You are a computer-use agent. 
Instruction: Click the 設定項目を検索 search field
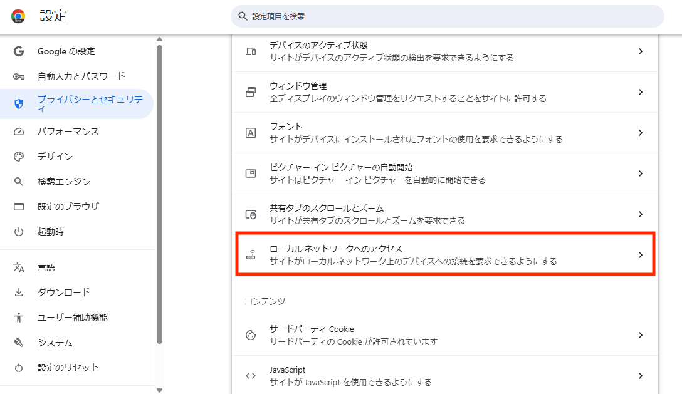click(446, 16)
